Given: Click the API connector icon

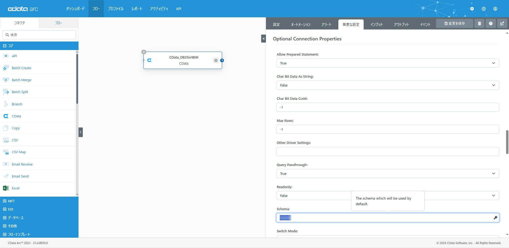Looking at the screenshot, I should pyautogui.click(x=6, y=56).
